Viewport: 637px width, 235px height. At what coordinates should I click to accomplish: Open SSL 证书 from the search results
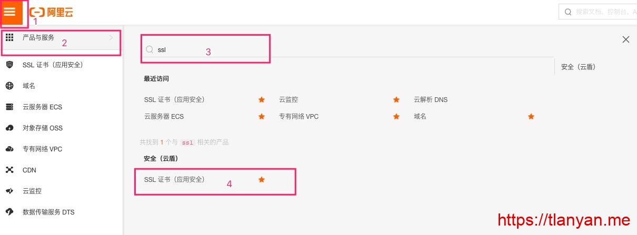174,180
